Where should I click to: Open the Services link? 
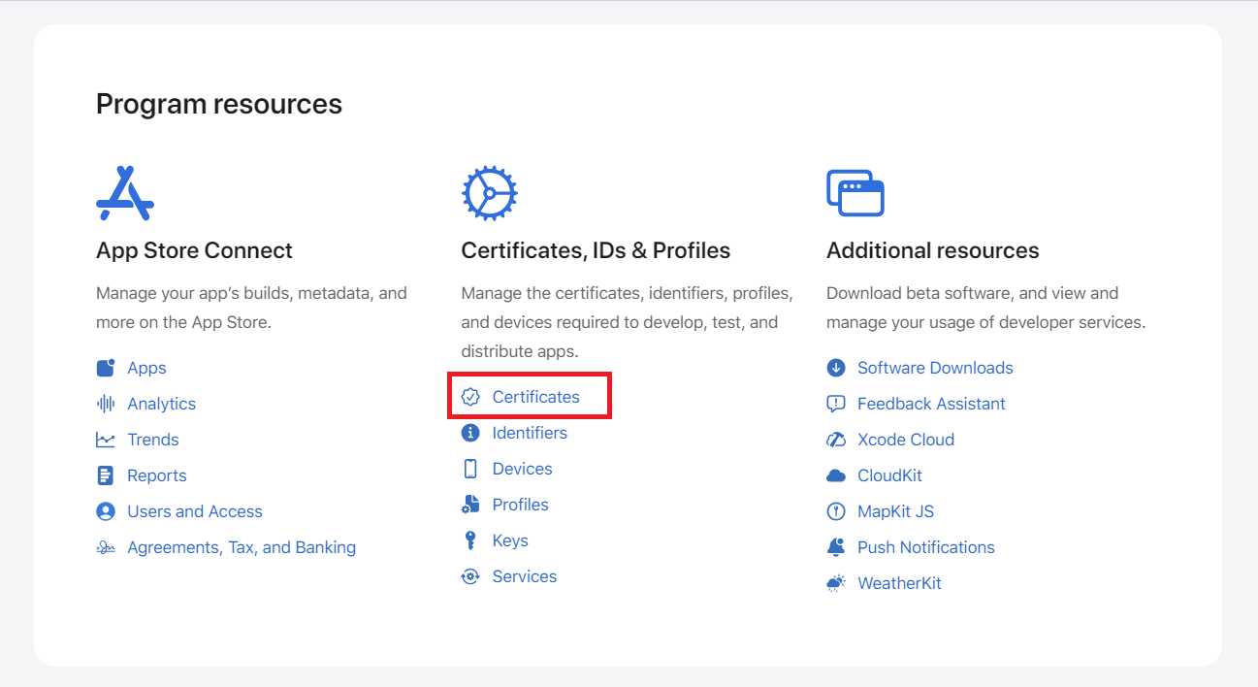coord(525,576)
